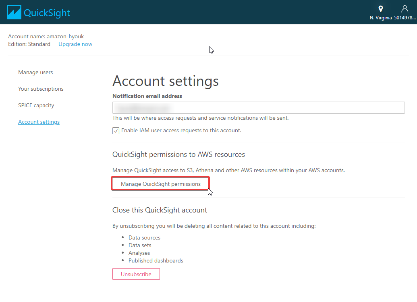The width and height of the screenshot is (417, 302).
Task: Click QuickSight permissions to AWS resources heading
Action: (178, 154)
